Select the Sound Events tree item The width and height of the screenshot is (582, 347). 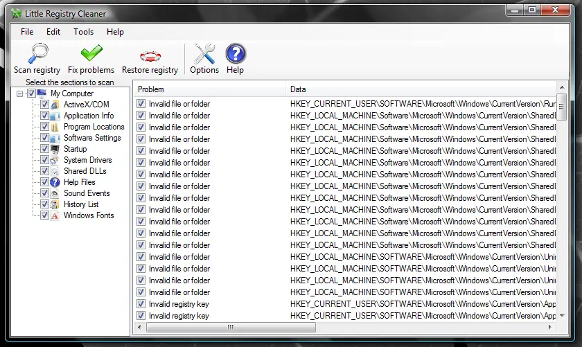(x=87, y=193)
